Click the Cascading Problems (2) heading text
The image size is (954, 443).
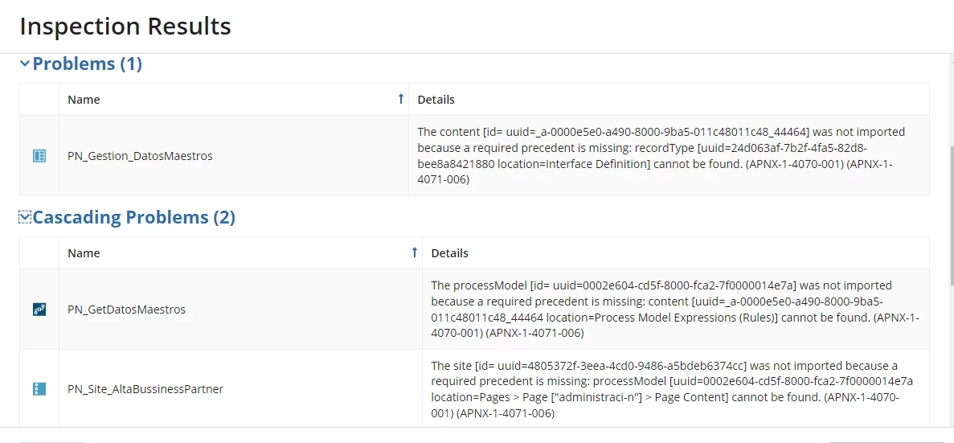click(134, 217)
